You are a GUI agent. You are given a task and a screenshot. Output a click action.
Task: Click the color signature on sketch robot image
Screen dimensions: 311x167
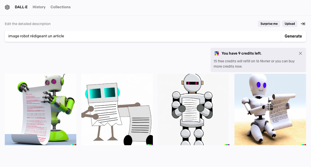pyautogui.click(x=150, y=144)
